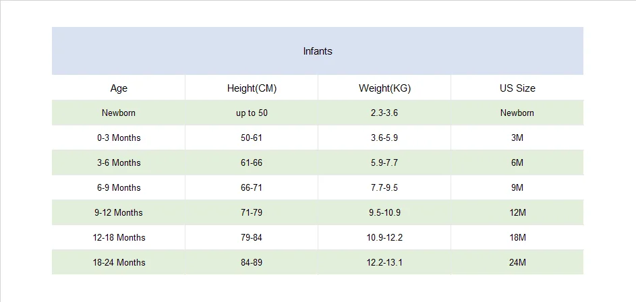Click the Newborn age cell
This screenshot has width=636, height=302.
(x=119, y=113)
